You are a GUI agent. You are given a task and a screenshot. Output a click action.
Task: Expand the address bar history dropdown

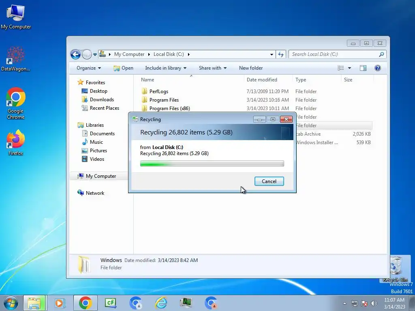tap(272, 55)
